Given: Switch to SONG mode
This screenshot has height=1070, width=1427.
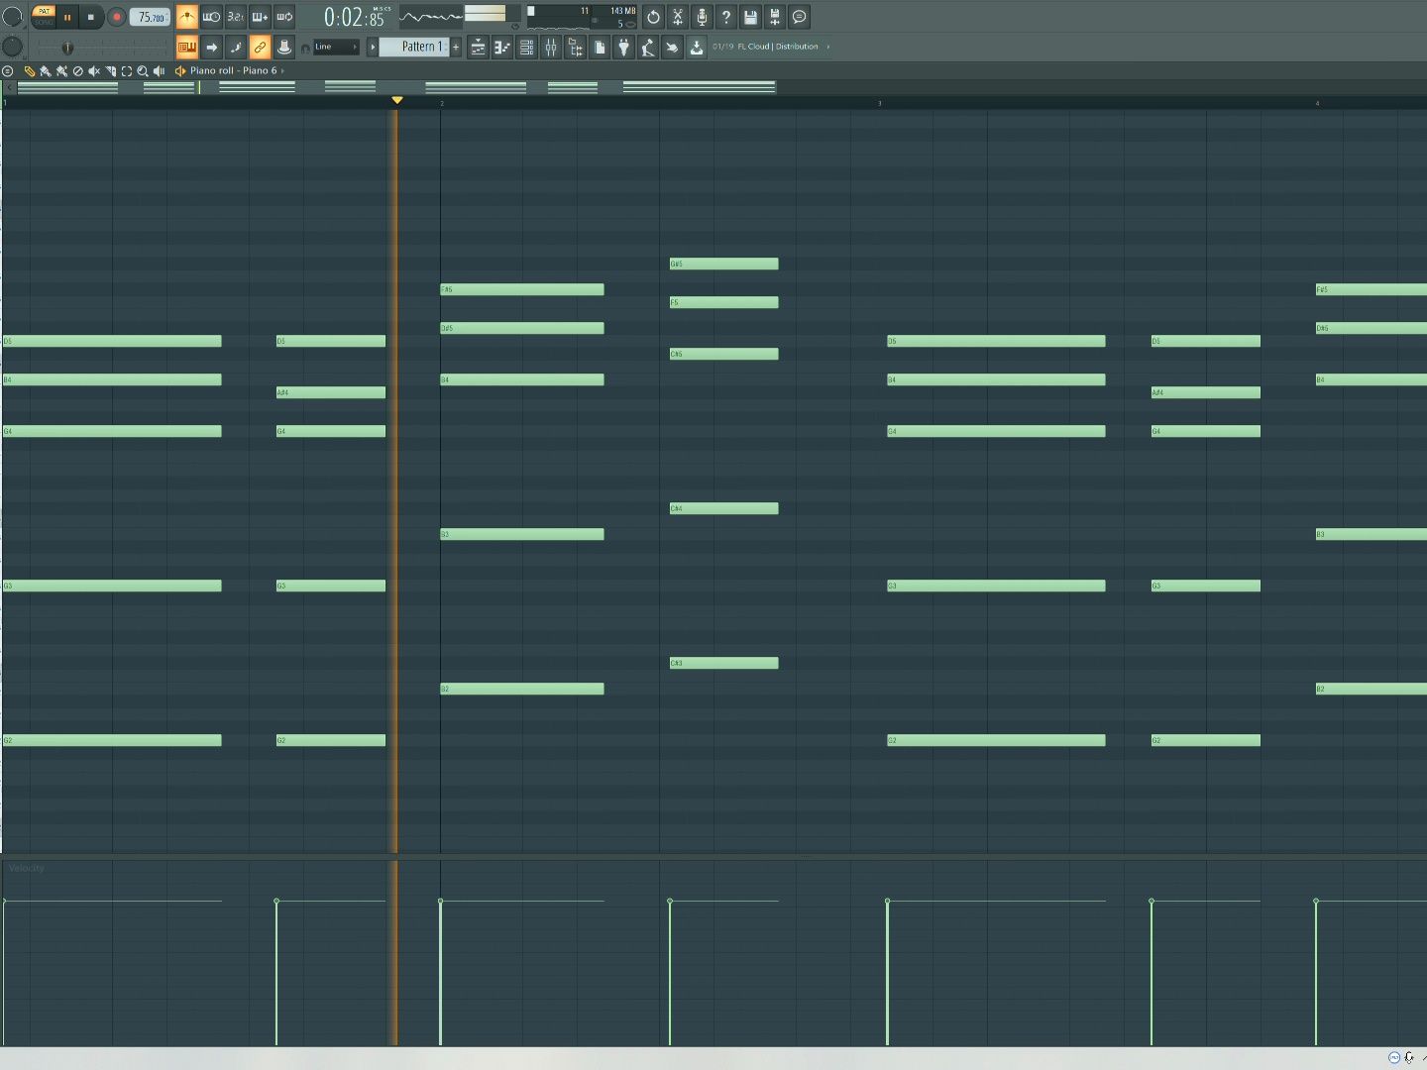Looking at the screenshot, I should 44,22.
